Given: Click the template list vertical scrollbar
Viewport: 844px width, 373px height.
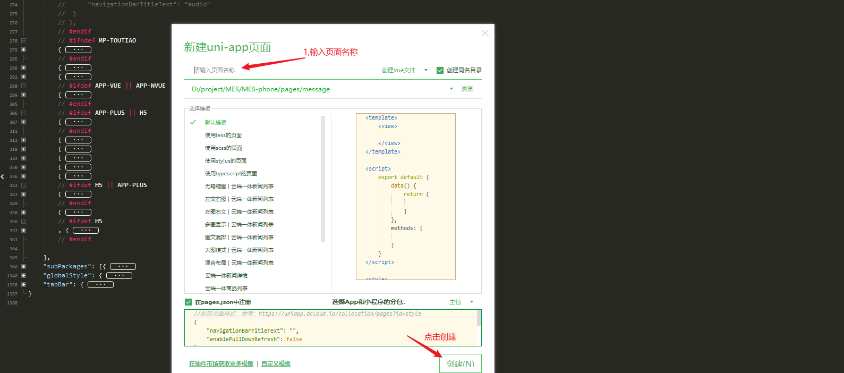Looking at the screenshot, I should click(323, 179).
